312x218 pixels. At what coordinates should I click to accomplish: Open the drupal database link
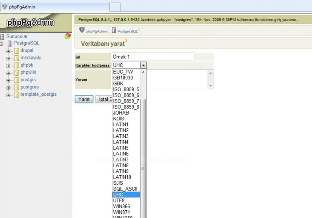(27, 50)
